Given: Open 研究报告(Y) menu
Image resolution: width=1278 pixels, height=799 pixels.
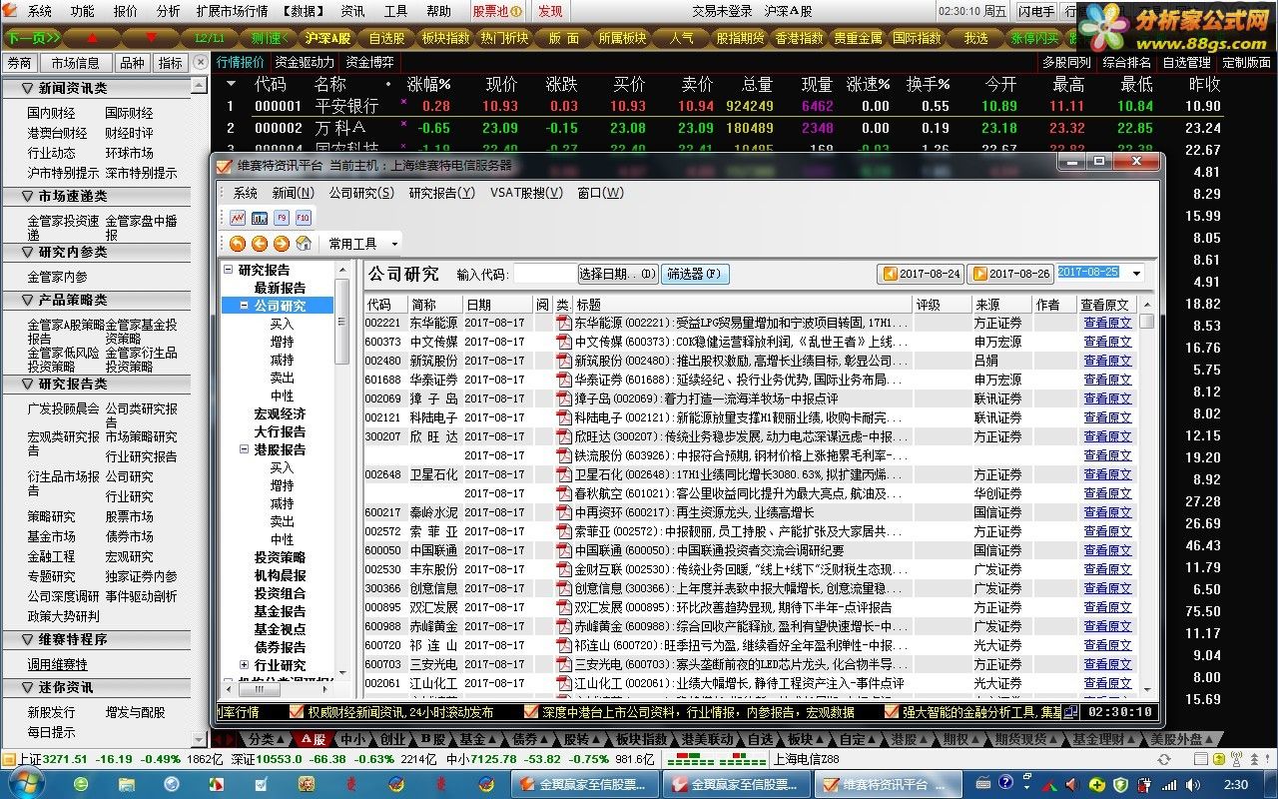Looking at the screenshot, I should pos(442,193).
